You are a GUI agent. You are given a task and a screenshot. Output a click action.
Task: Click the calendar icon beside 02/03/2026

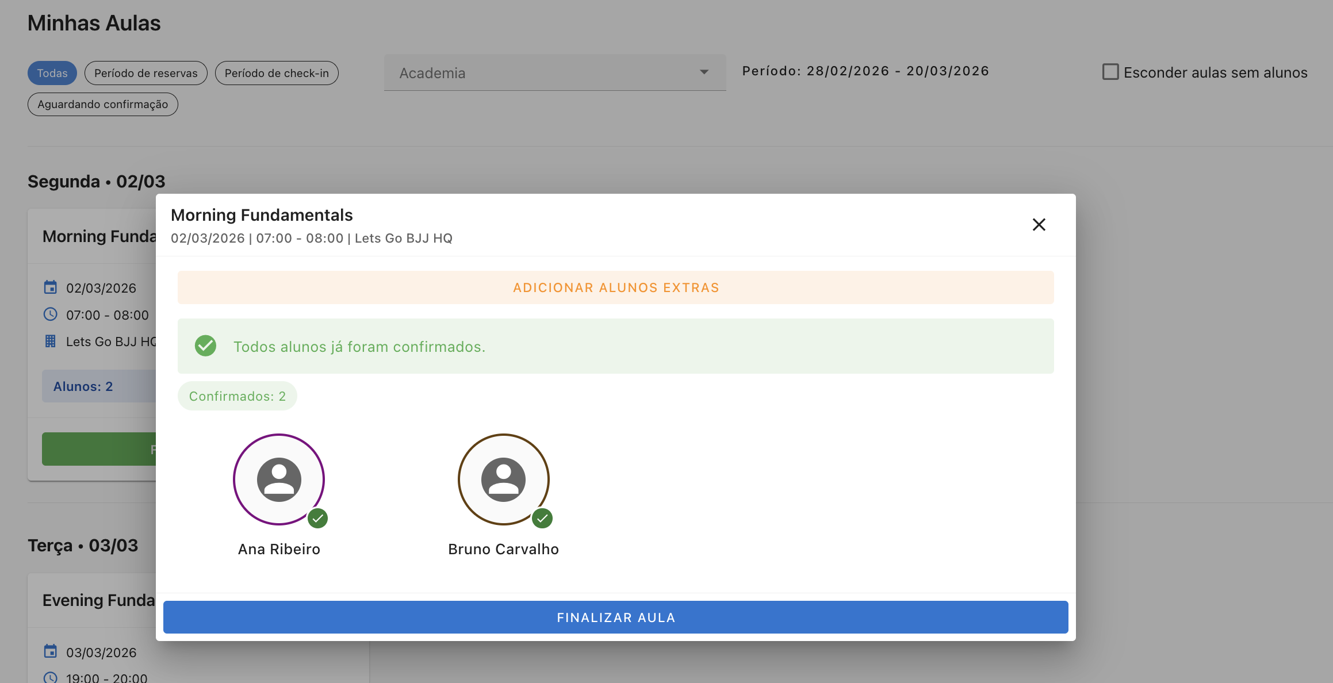tap(50, 287)
